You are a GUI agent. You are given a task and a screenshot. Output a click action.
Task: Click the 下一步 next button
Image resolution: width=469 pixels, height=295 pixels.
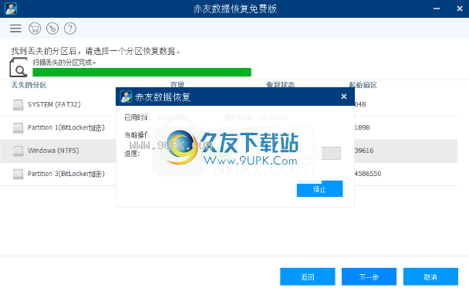(369, 276)
